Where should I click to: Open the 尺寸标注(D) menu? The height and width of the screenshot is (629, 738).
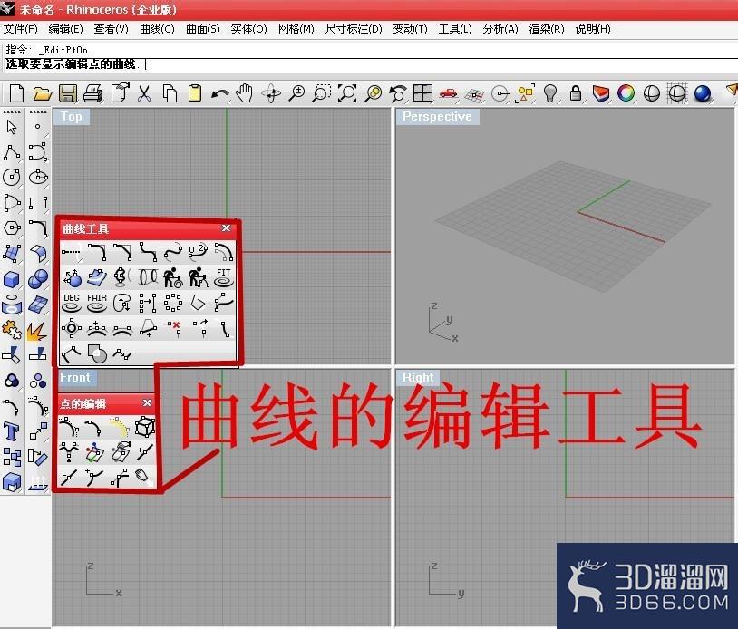[x=354, y=29]
